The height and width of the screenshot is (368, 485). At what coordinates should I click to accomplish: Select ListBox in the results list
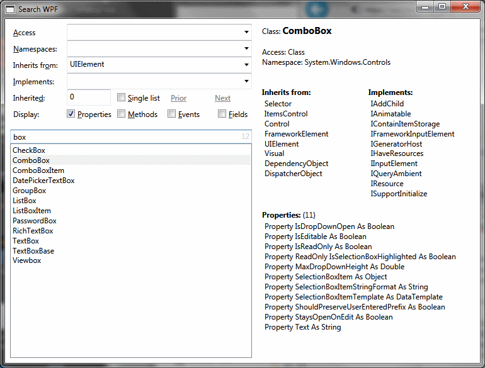coord(130,201)
